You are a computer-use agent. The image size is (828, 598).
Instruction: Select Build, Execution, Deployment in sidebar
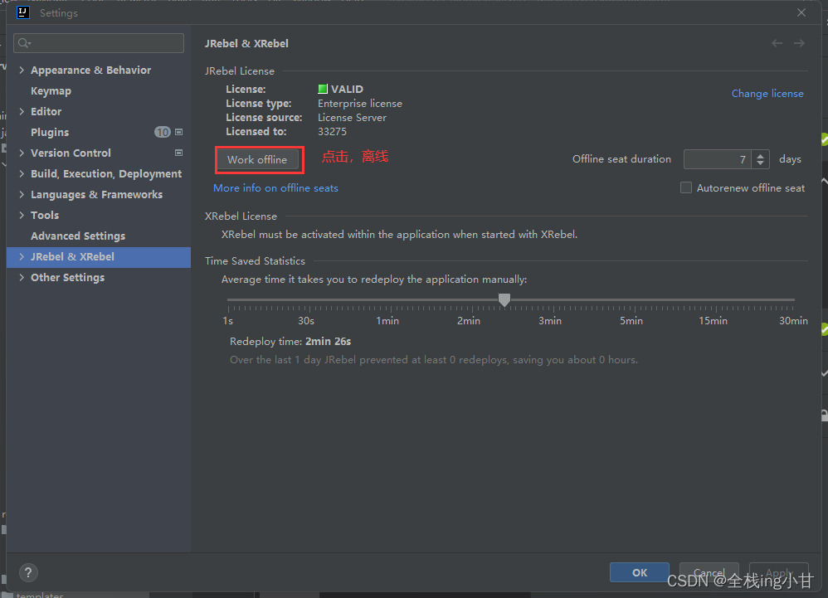(106, 173)
